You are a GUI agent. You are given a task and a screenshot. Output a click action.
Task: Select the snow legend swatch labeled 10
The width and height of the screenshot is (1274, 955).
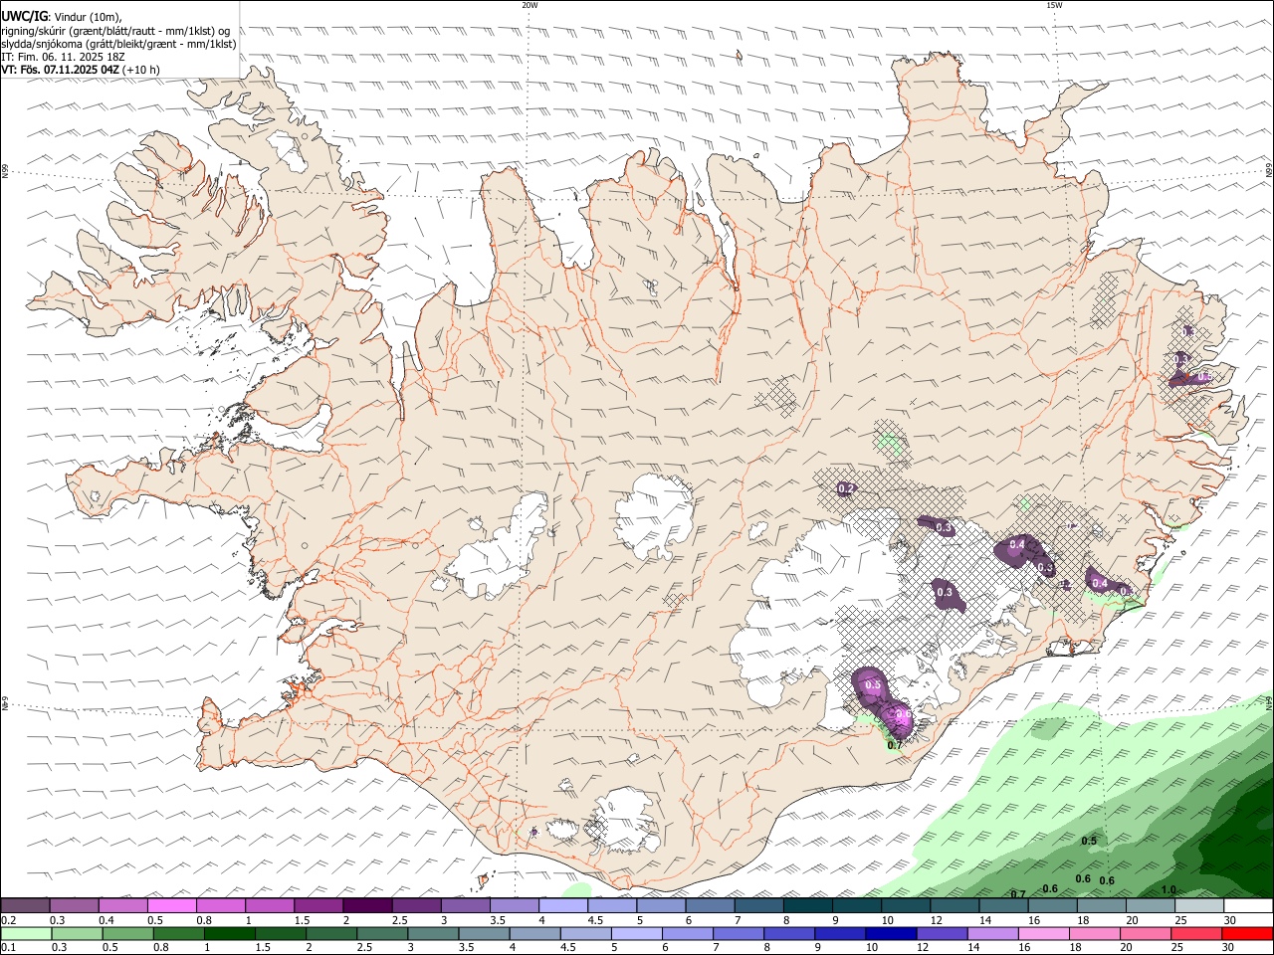click(x=906, y=905)
